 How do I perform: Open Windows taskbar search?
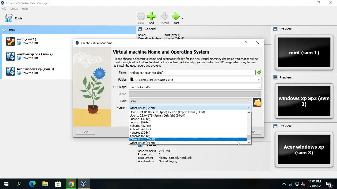19,184
